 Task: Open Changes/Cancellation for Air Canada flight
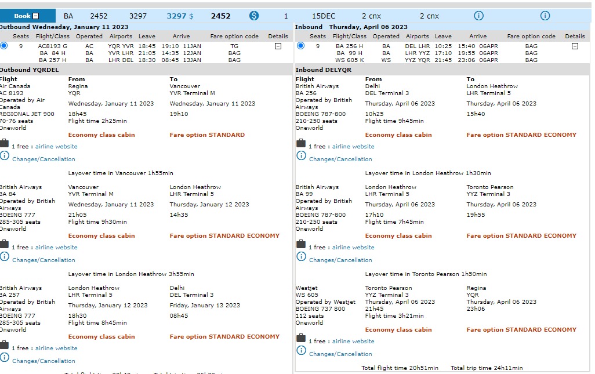[43, 159]
